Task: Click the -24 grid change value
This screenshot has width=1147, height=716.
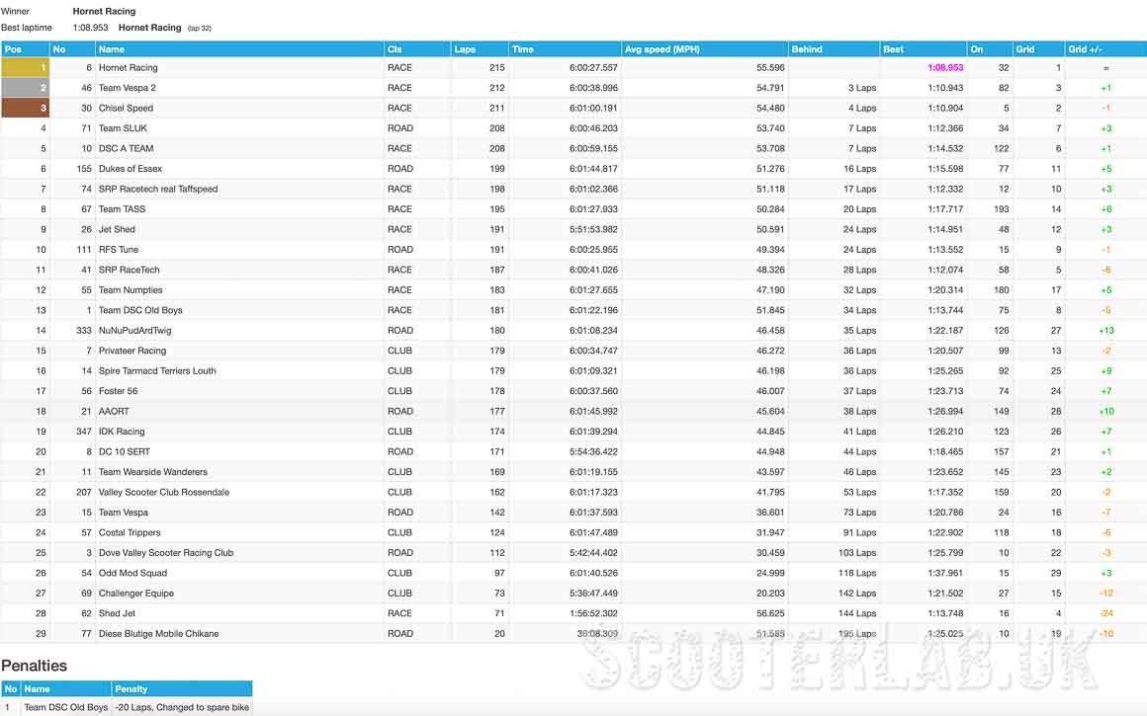Action: pos(1106,613)
